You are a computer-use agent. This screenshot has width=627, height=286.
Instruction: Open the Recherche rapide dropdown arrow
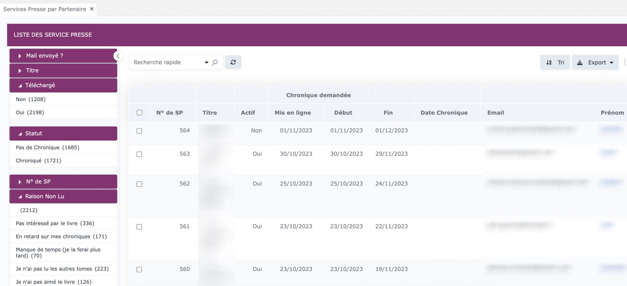(x=206, y=62)
